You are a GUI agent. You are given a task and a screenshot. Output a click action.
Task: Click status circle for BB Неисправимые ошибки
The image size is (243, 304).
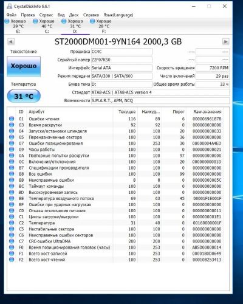(12, 180)
